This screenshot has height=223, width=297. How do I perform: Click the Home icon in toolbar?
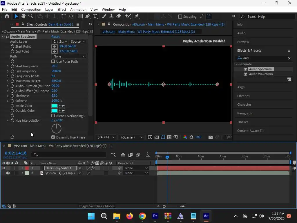(7, 16)
